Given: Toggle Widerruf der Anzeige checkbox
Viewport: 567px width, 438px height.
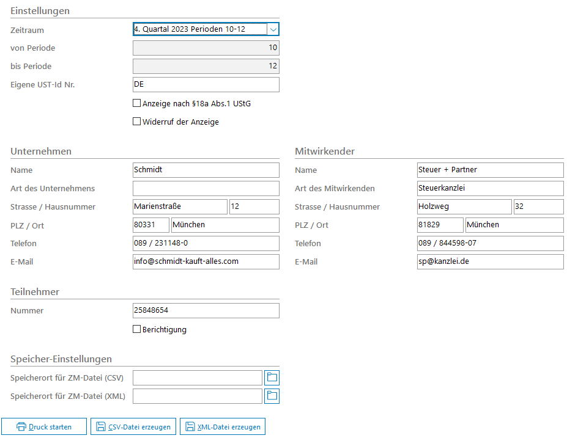Looking at the screenshot, I should 137,122.
